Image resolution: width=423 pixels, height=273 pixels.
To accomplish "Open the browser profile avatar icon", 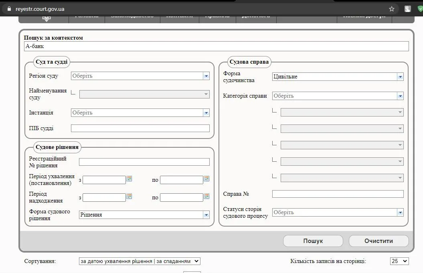I will point(408,9).
